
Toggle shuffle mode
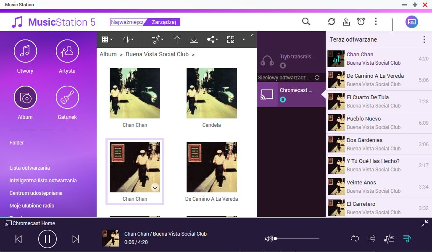click(371, 239)
